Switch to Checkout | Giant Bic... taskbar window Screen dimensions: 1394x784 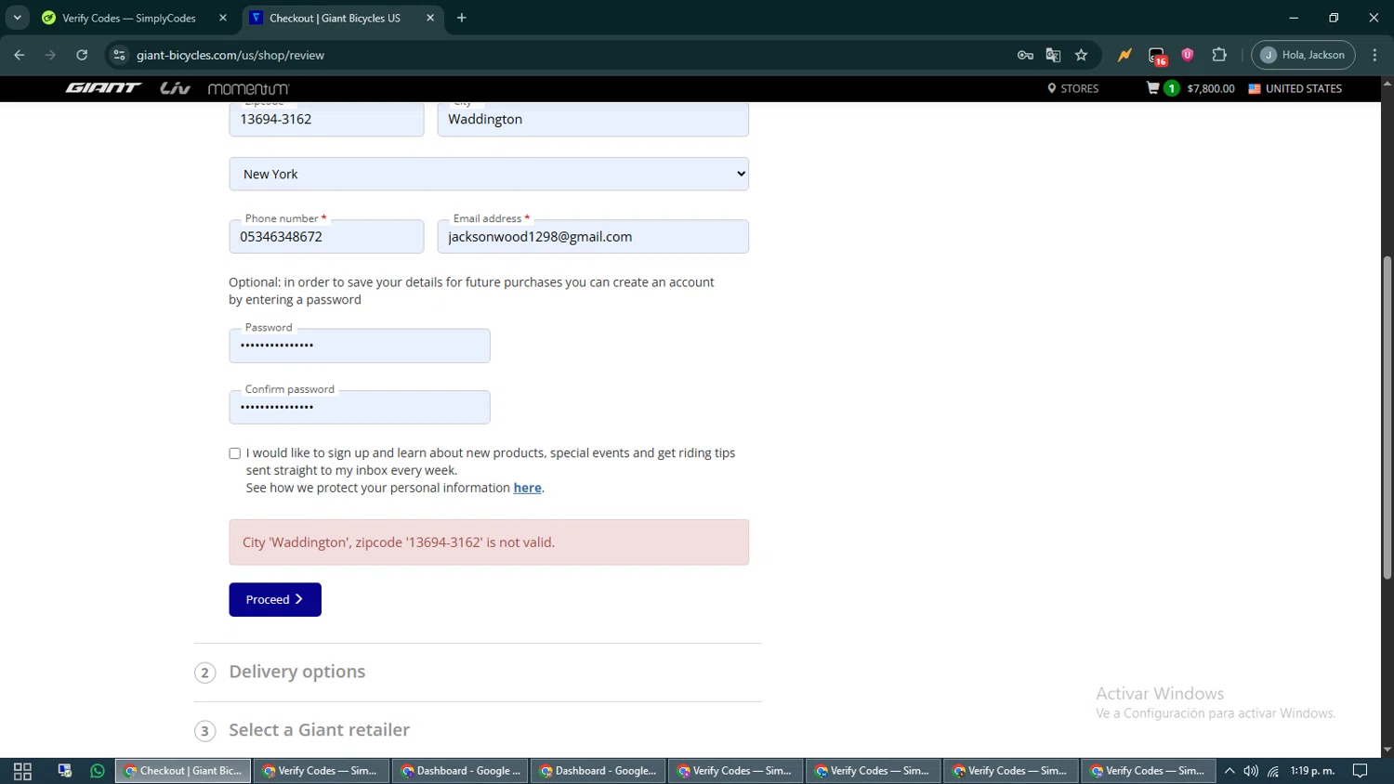point(183,771)
